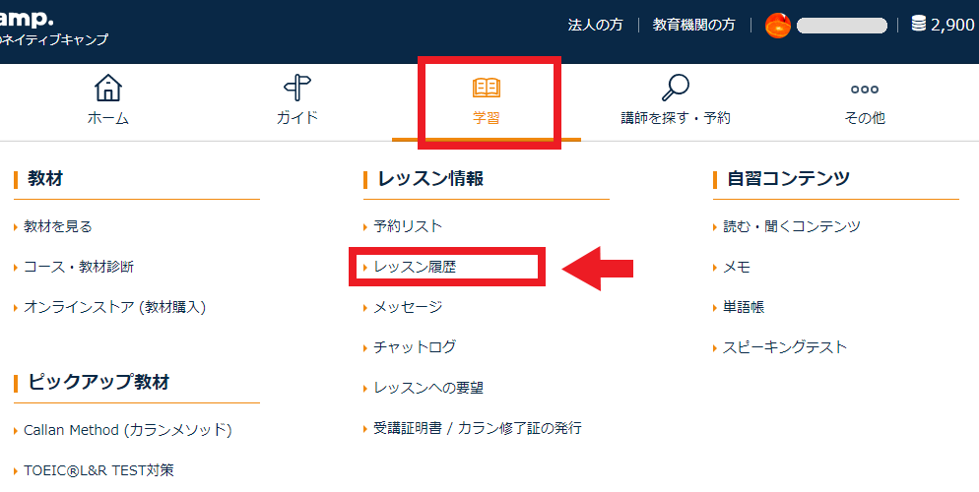The height and width of the screenshot is (492, 979).
Task: Click the magnifying glass teacher search icon
Action: 675,88
